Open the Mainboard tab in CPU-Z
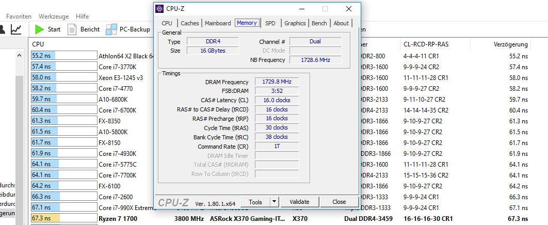The height and width of the screenshot is (225, 548). coord(218,23)
